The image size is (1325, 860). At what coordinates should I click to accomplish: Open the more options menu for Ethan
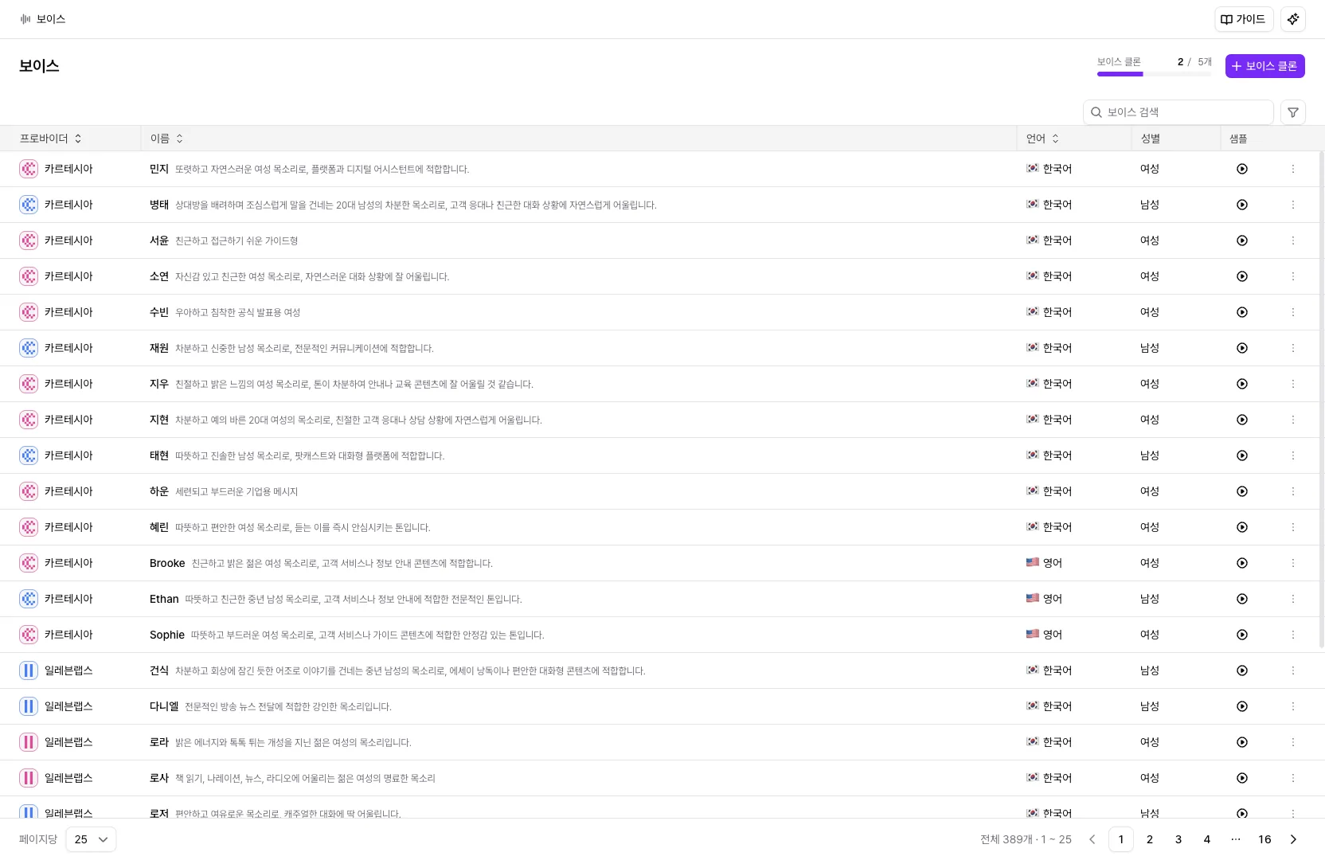click(1293, 599)
